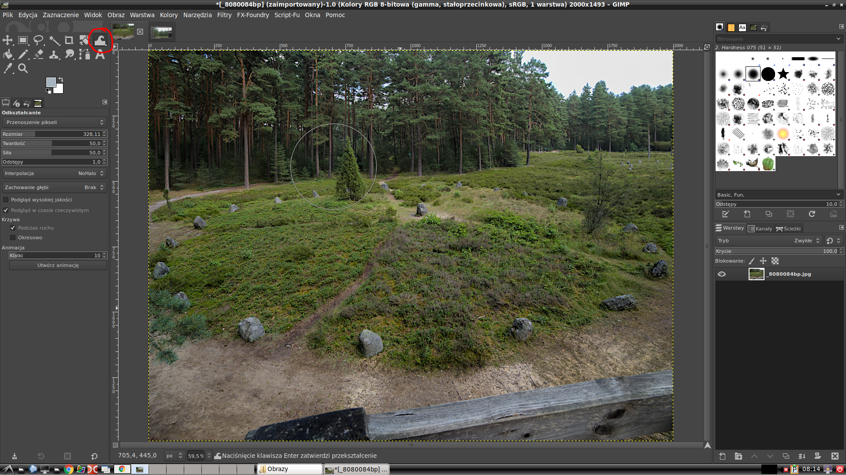Screen dimensions: 846x475
Task: Duplicate the current layer
Action: pos(786,457)
